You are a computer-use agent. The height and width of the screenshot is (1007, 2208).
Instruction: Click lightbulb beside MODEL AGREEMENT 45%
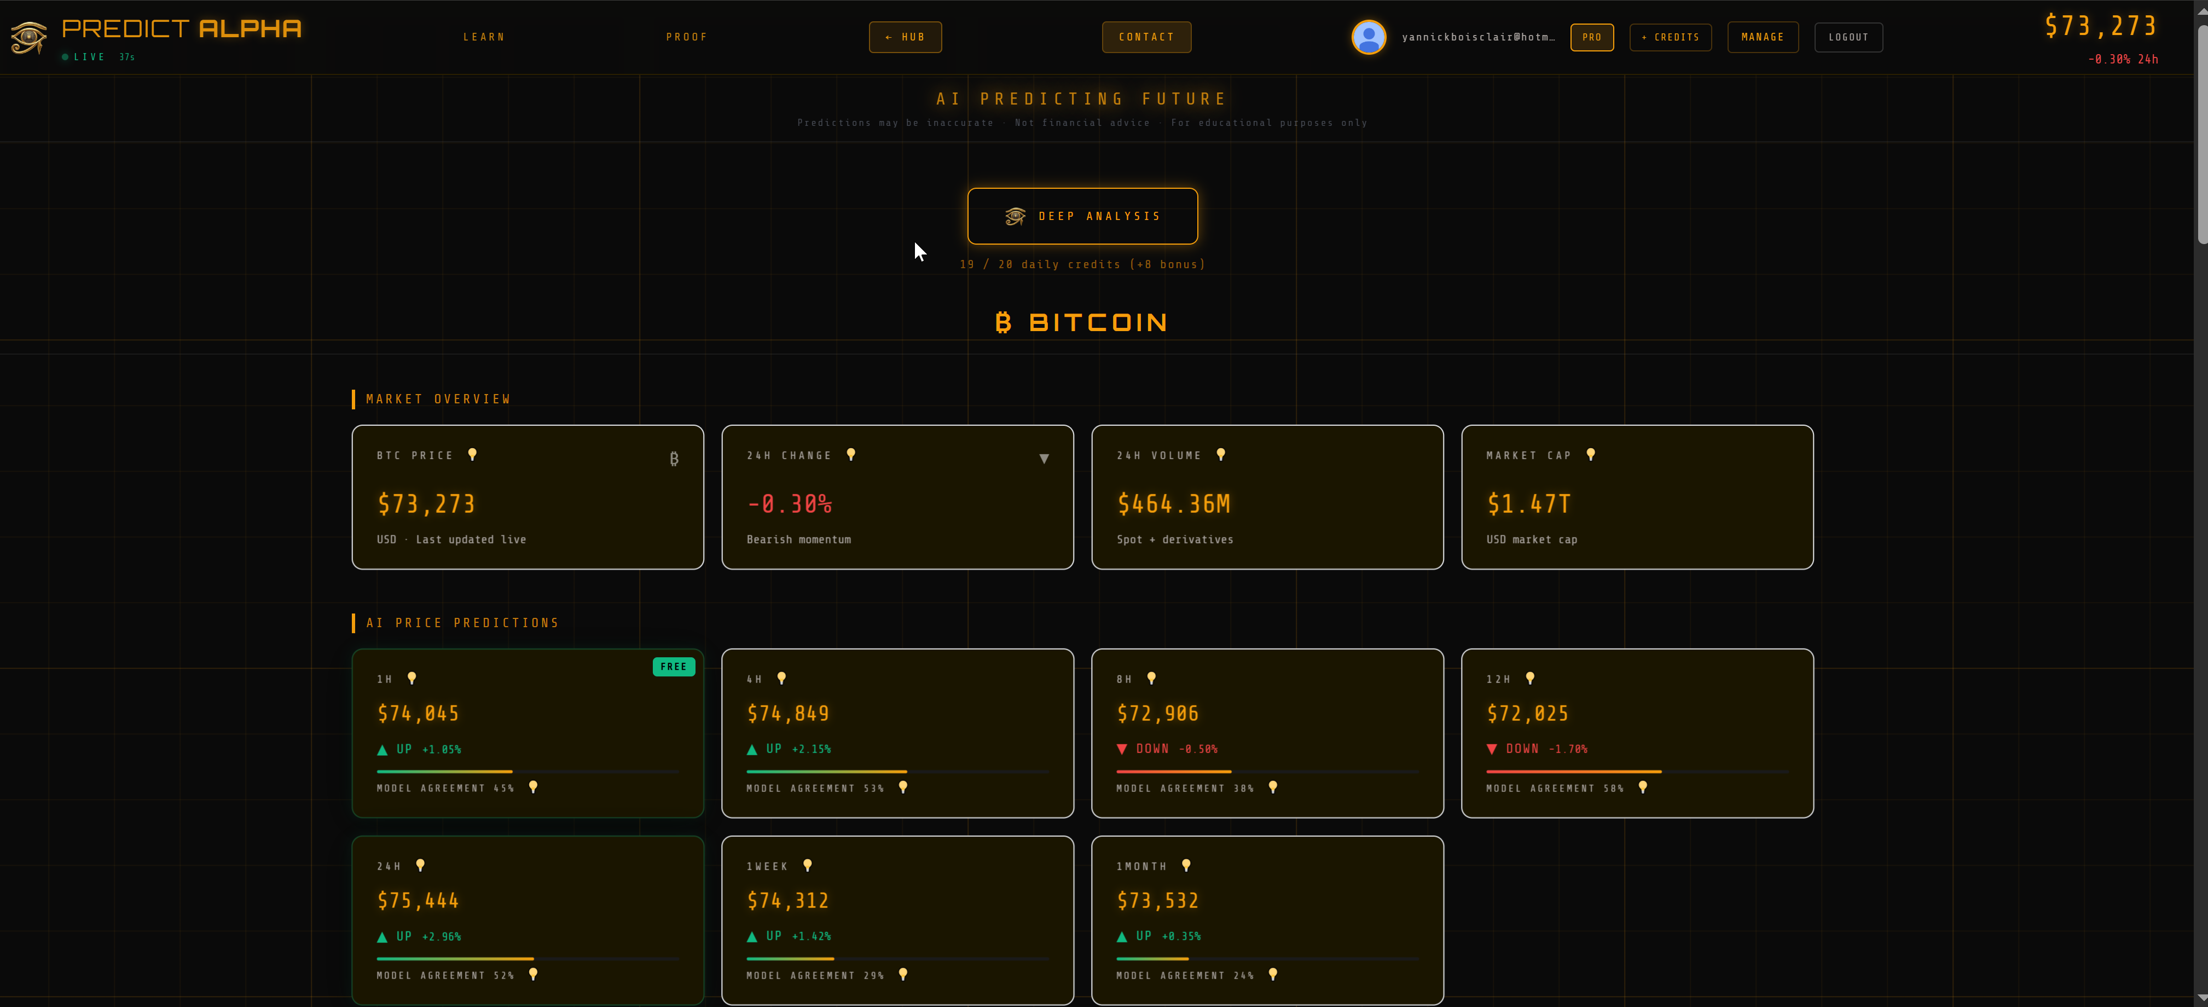pos(533,788)
